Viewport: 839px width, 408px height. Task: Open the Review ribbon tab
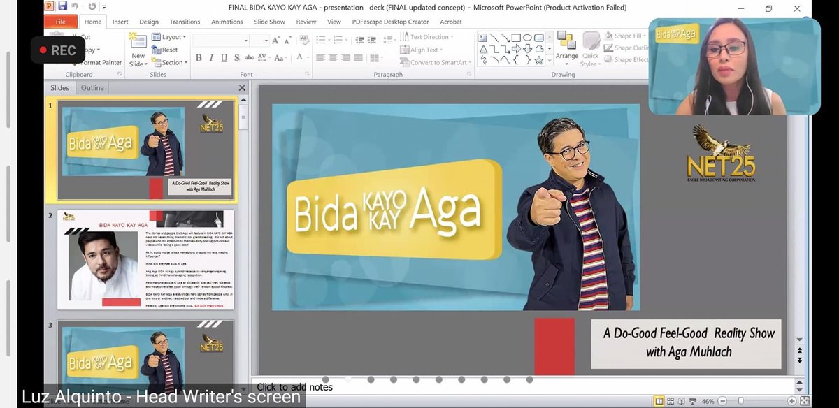coord(306,22)
